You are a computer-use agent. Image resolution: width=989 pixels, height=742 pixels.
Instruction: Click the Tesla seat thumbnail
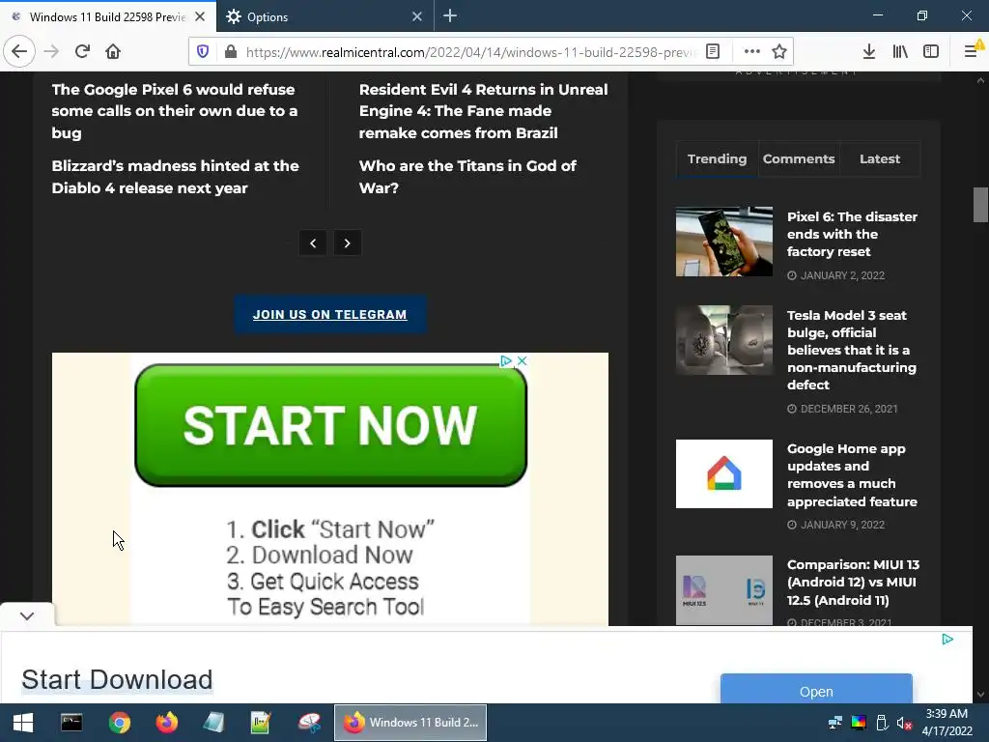[x=724, y=340]
